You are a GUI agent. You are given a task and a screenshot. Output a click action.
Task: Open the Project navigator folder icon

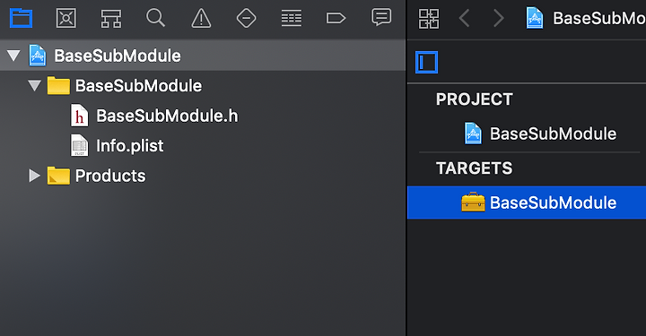[21, 19]
